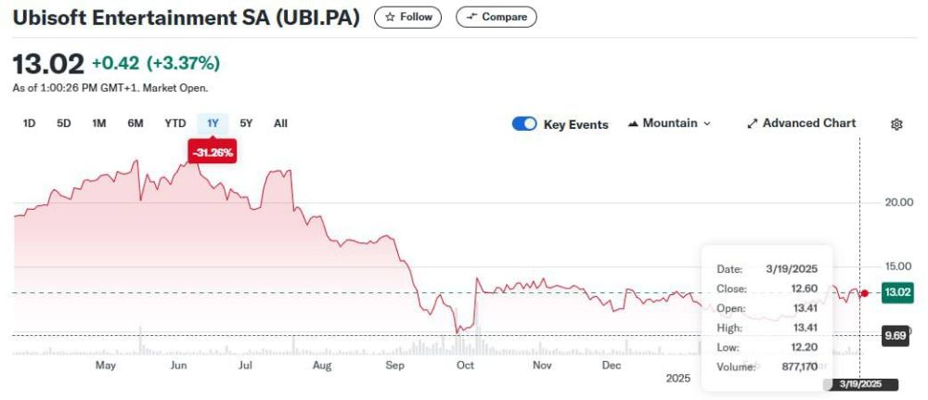Click the Follow star button
Screen dimensions: 928x400
(407, 17)
